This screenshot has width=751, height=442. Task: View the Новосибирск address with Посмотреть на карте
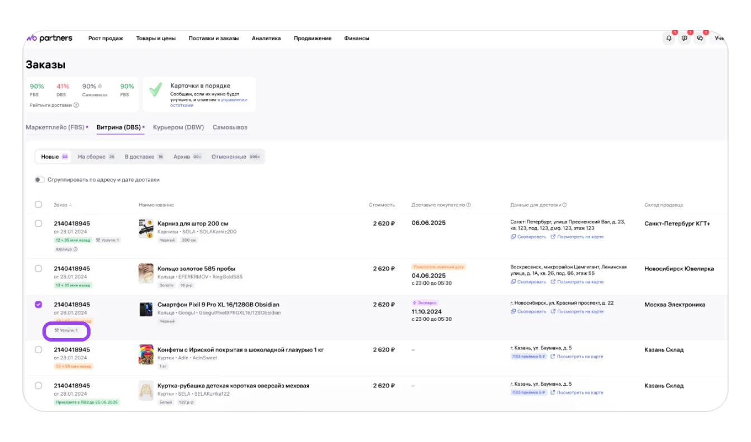click(x=577, y=311)
